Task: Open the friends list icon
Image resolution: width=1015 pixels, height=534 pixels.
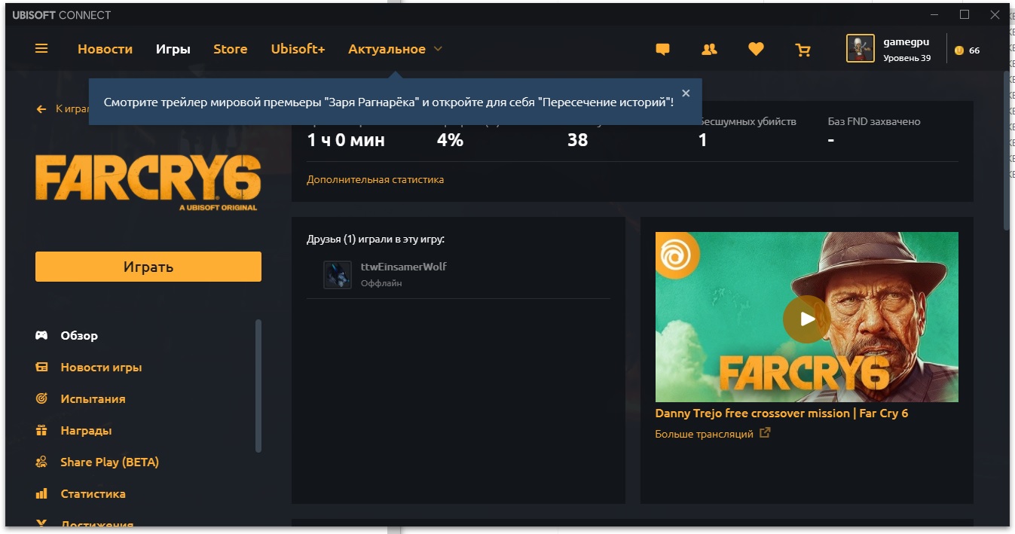Action: click(709, 50)
